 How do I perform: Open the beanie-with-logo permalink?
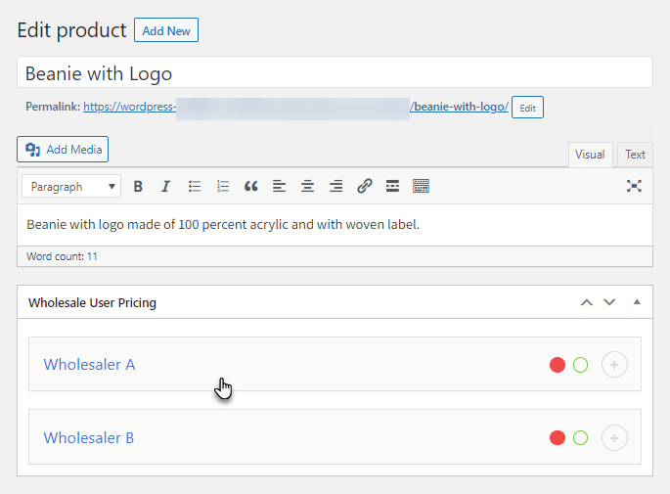(x=460, y=107)
